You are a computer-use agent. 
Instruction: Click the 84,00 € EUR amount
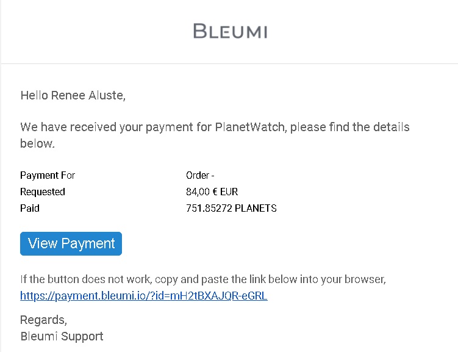(x=212, y=192)
